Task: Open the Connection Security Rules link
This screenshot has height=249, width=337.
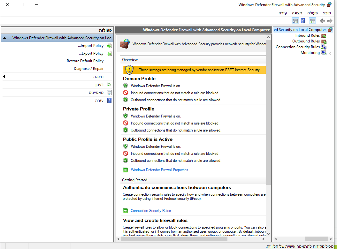Action: pyautogui.click(x=151, y=211)
